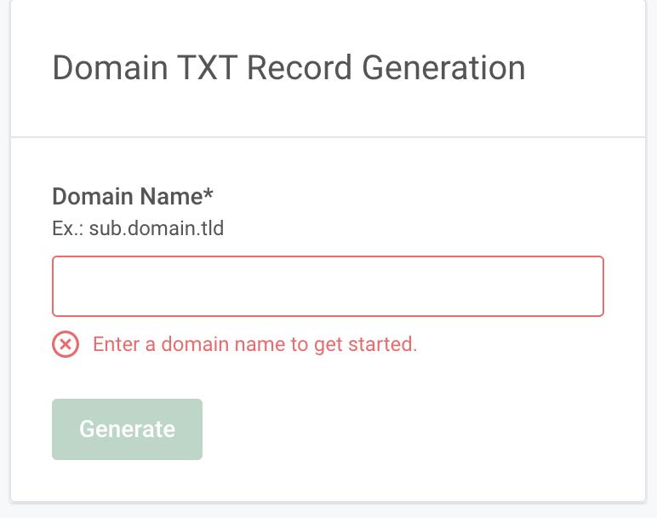The height and width of the screenshot is (518, 657).
Task: Click the word 'Generation' in the title
Action: [x=443, y=68]
